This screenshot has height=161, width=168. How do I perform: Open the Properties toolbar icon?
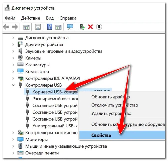(38, 27)
